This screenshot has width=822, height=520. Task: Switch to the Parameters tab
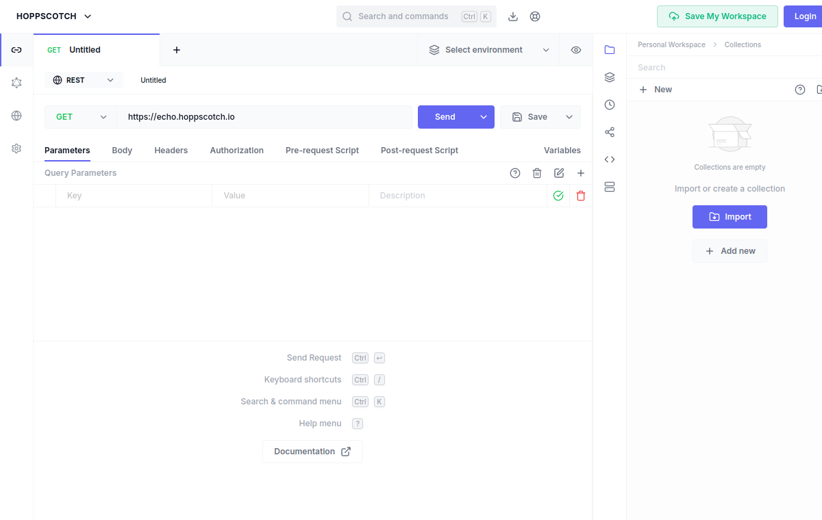coord(67,151)
